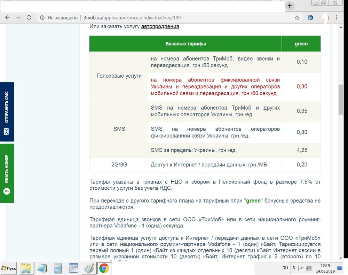Open Paint from the taskbar
This screenshot has width=348, height=275.
point(89,268)
